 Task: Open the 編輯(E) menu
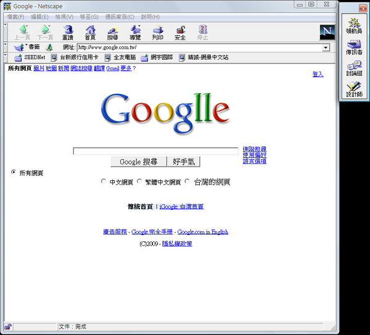(x=39, y=17)
